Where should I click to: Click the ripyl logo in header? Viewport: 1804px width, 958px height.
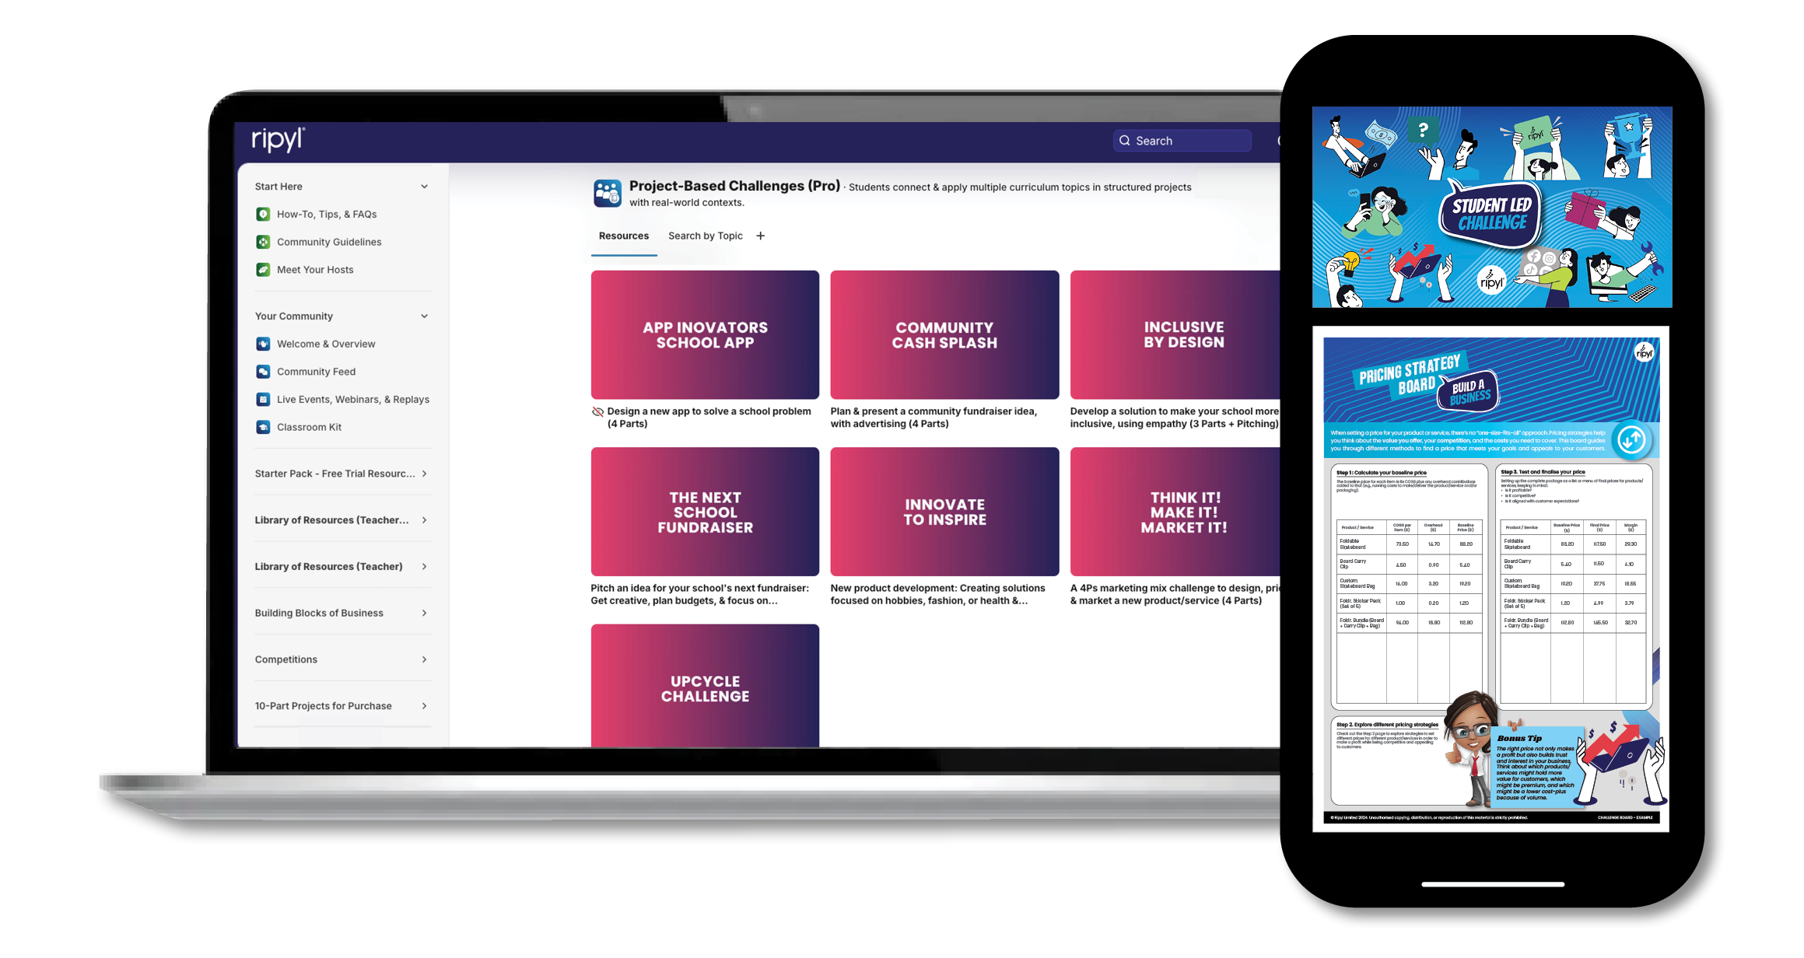278,140
